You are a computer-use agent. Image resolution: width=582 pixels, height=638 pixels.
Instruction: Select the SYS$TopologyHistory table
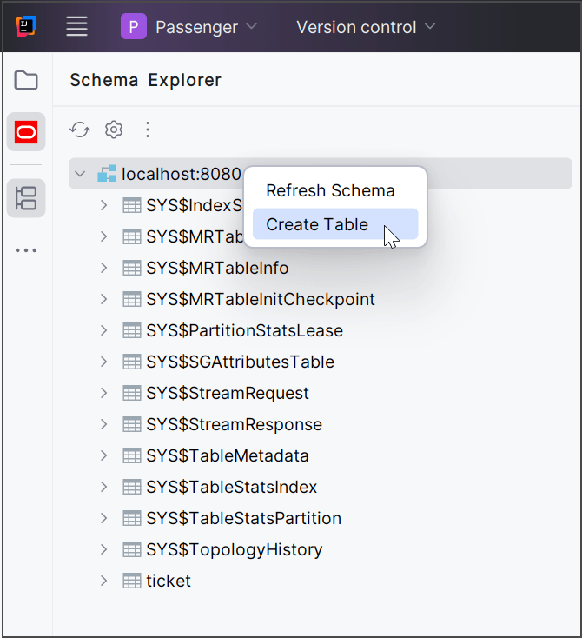[234, 549]
